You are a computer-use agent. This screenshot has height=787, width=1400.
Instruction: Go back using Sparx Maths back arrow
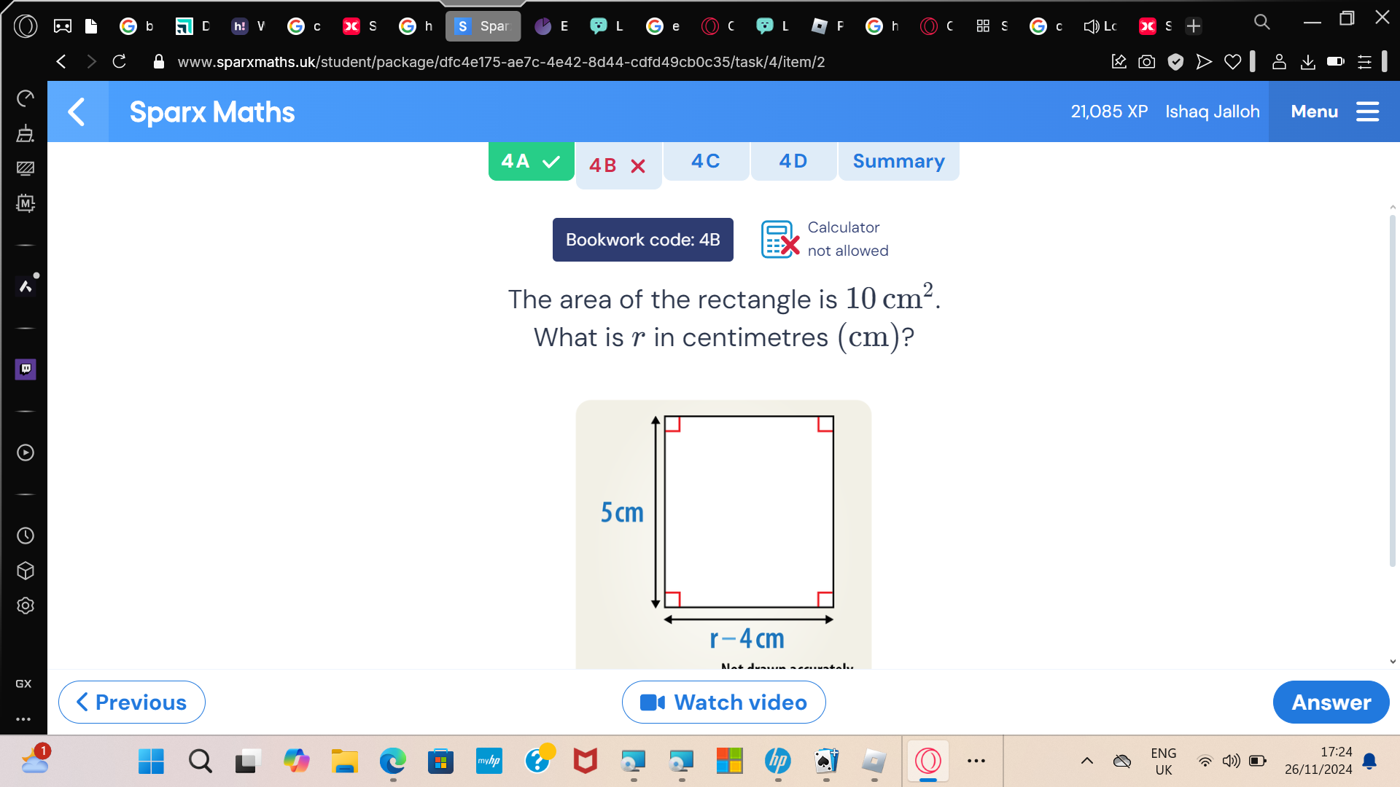(x=77, y=111)
